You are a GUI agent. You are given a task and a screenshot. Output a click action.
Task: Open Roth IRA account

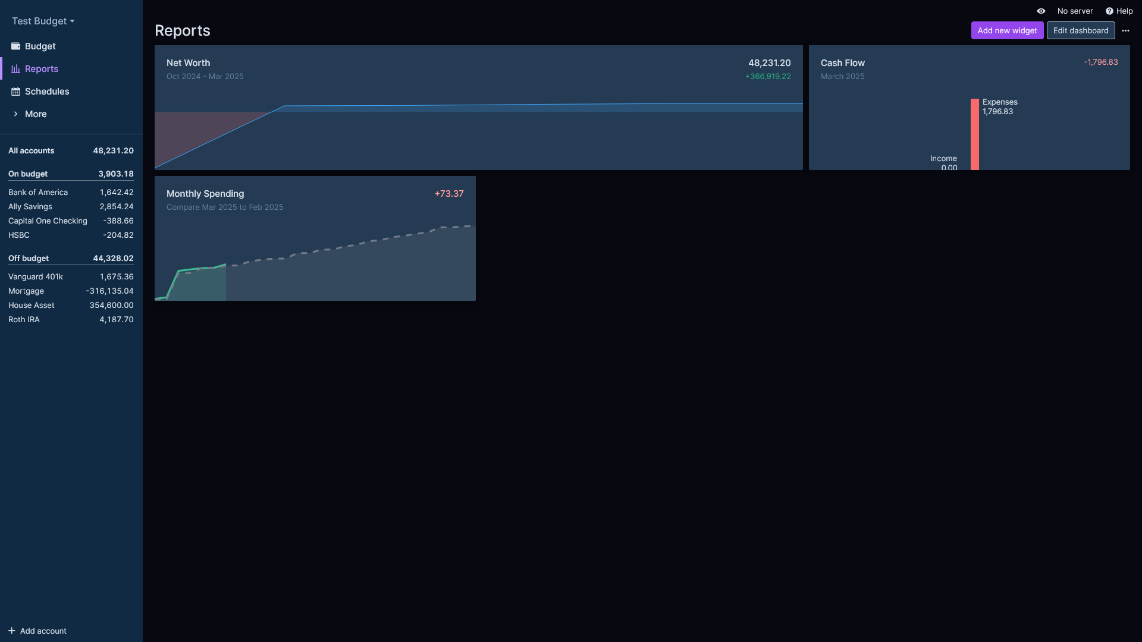tap(71, 320)
